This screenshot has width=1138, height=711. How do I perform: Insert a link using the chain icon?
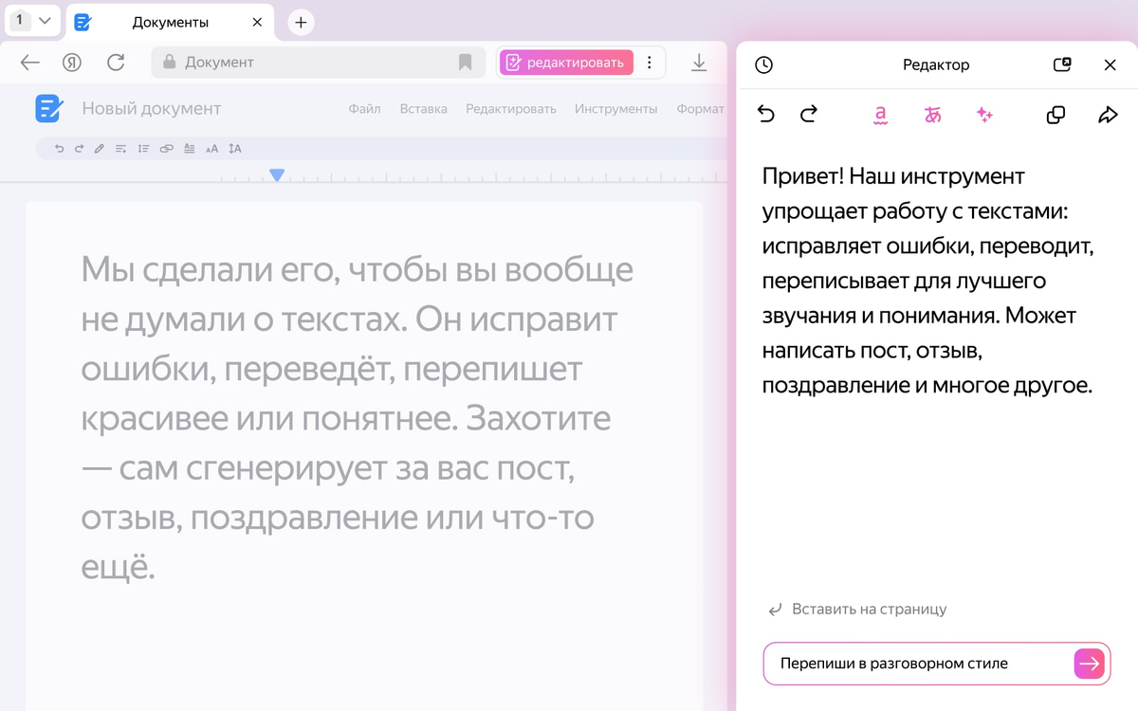click(x=165, y=148)
